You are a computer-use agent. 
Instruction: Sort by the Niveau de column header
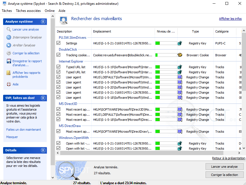point(166,31)
